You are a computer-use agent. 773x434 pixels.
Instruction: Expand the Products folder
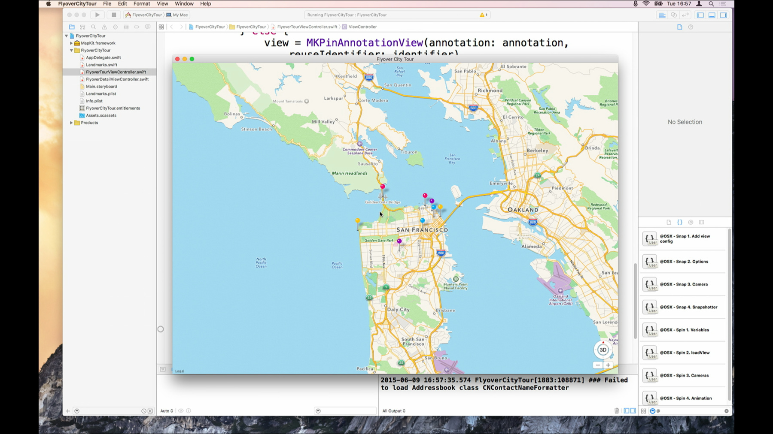(x=71, y=123)
